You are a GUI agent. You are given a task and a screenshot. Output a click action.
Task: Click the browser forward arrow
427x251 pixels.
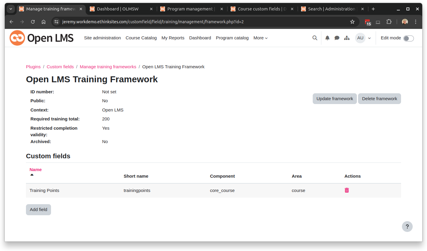22,22
